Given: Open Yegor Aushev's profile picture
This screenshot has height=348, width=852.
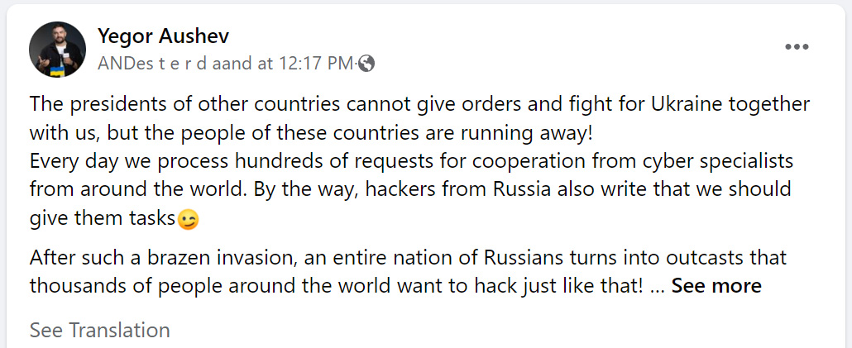Looking at the screenshot, I should click(58, 50).
